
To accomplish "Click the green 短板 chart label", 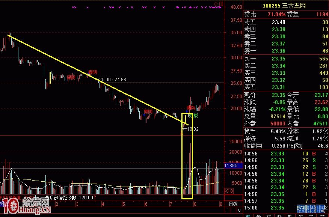I will 193,116.
